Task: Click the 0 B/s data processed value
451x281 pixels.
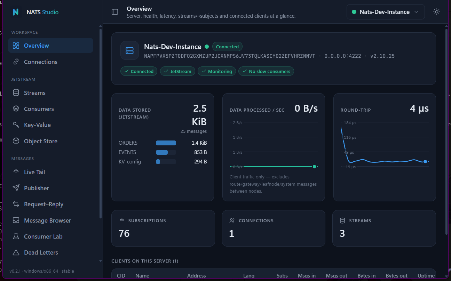Action: point(306,109)
